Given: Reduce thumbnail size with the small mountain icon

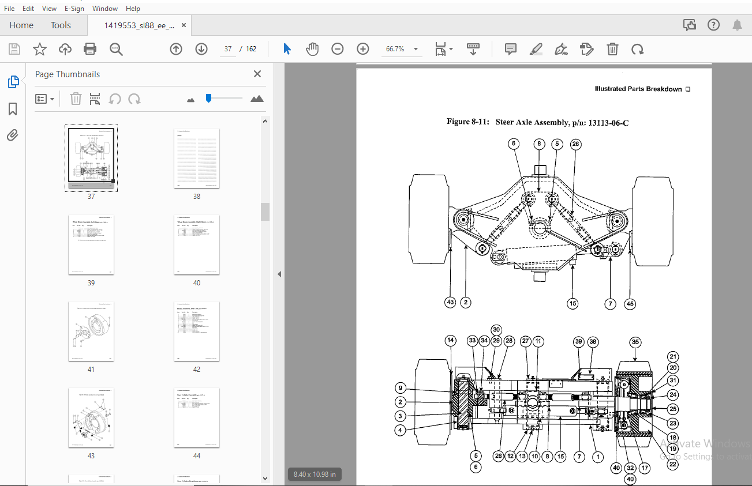Looking at the screenshot, I should point(191,100).
